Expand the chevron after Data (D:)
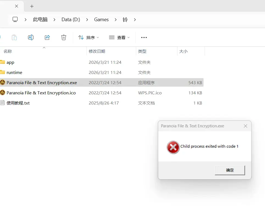 (x=87, y=20)
